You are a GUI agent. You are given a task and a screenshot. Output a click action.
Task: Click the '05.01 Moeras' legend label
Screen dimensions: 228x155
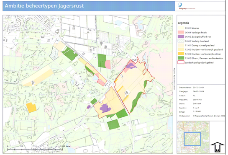click(192, 28)
